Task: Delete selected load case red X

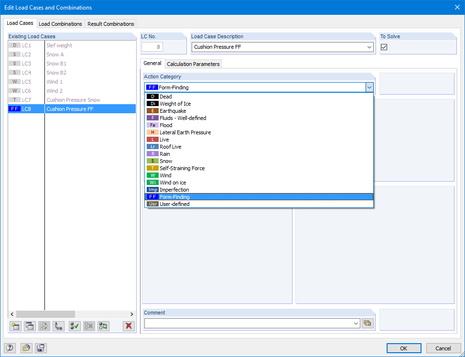Action: 129,326
